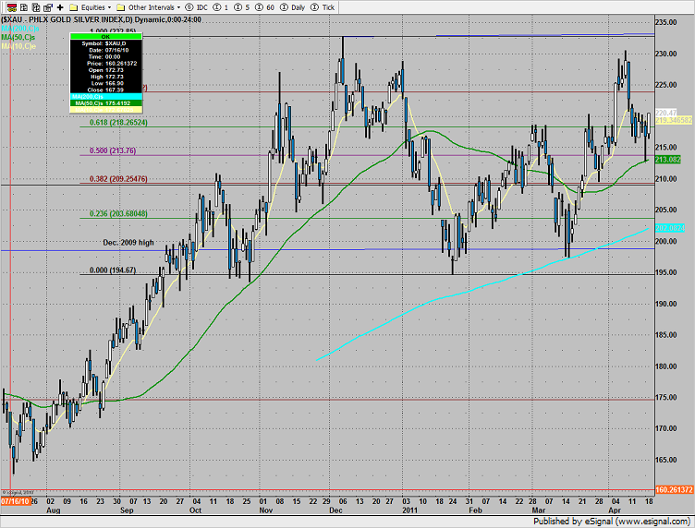Click the green 213.082 MA value tag

click(x=668, y=160)
